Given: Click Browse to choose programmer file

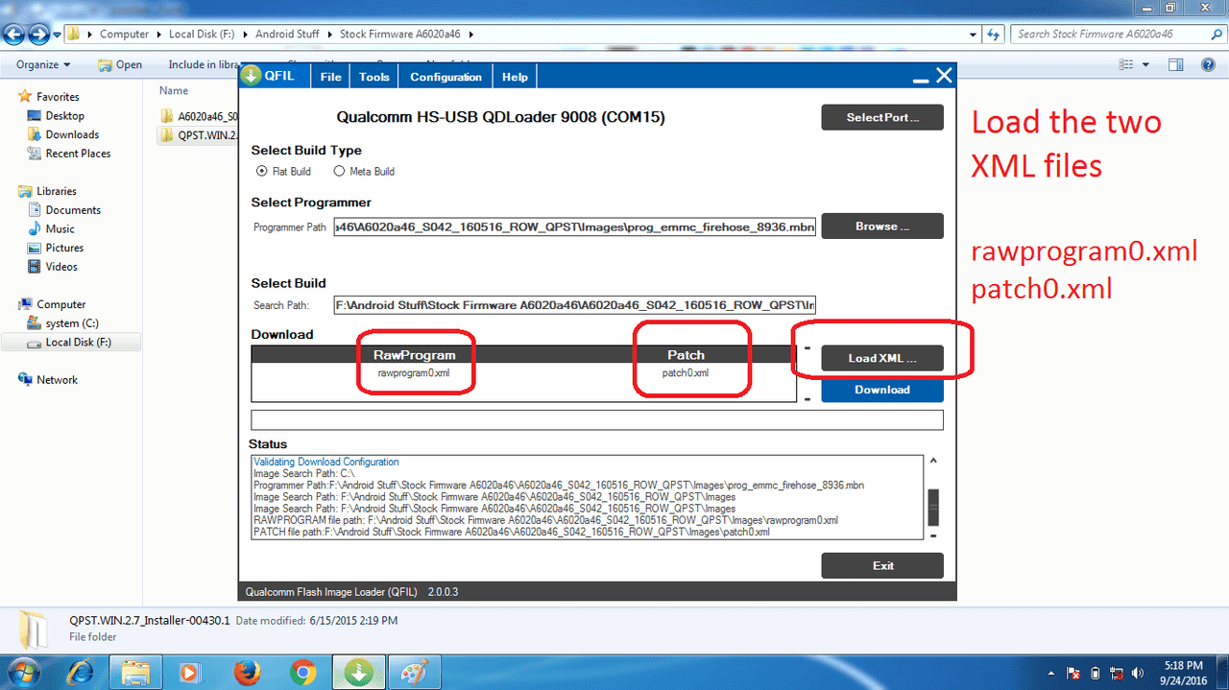Looking at the screenshot, I should [882, 226].
